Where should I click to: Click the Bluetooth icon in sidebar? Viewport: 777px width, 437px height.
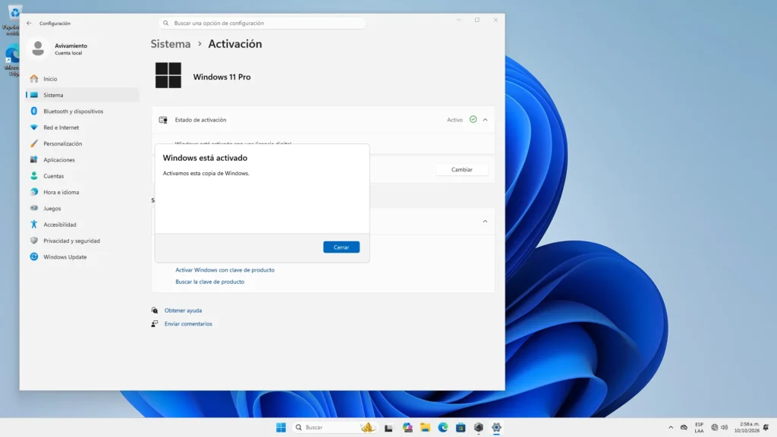tap(33, 111)
